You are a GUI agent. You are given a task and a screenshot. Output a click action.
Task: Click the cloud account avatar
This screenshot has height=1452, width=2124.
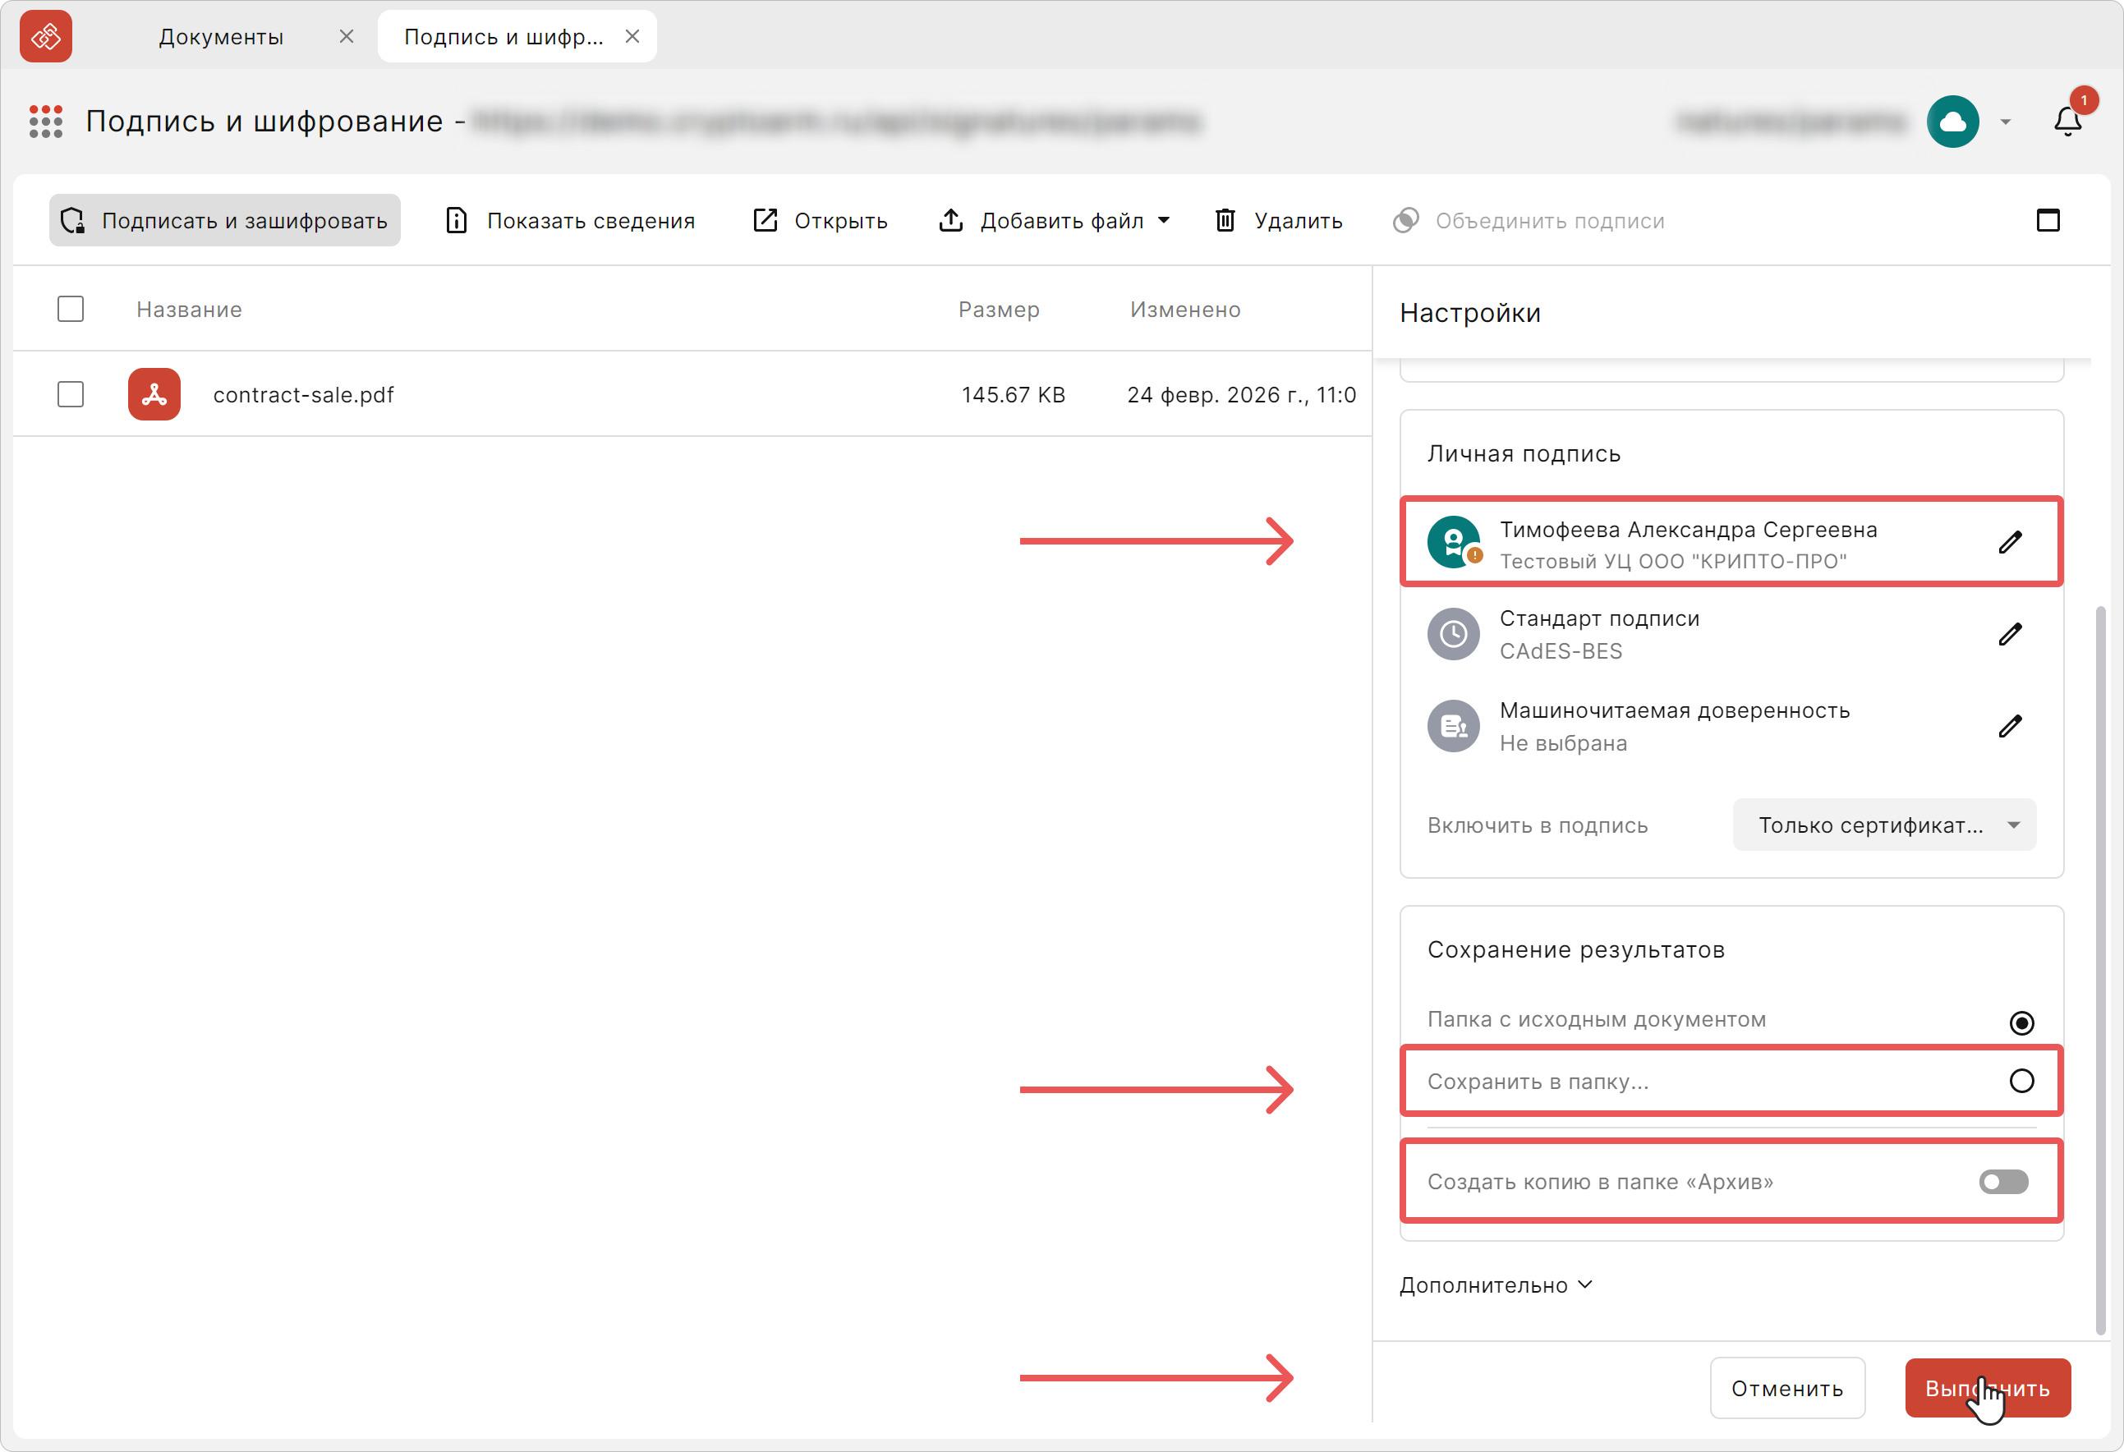tap(1953, 122)
